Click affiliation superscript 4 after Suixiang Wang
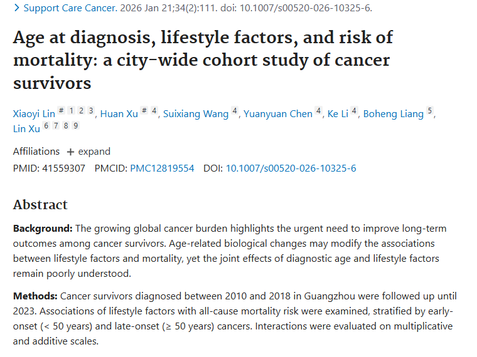This screenshot has height=357, width=477. [235, 111]
